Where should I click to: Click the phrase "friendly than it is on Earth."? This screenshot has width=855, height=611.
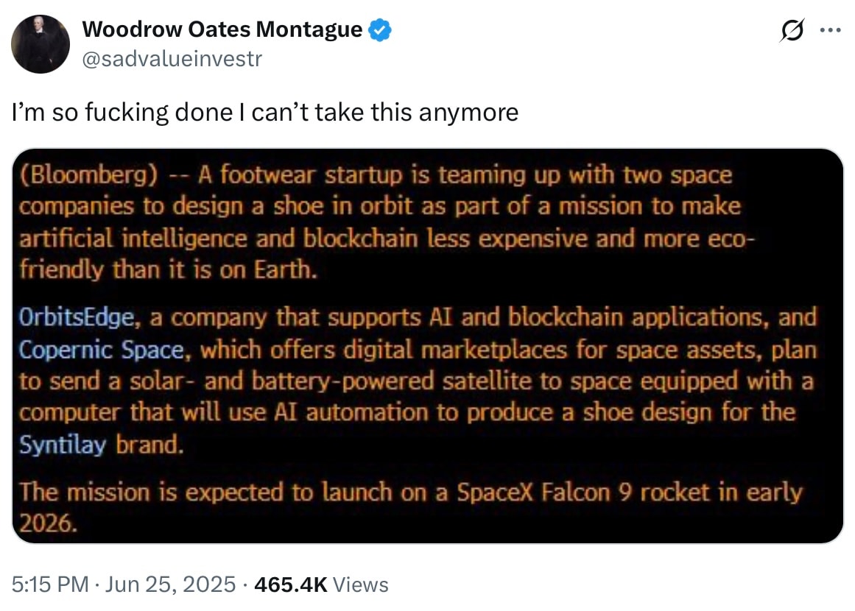[x=168, y=270]
